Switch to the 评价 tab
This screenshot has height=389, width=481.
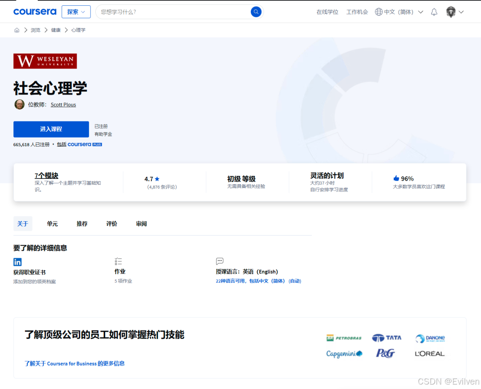[112, 224]
